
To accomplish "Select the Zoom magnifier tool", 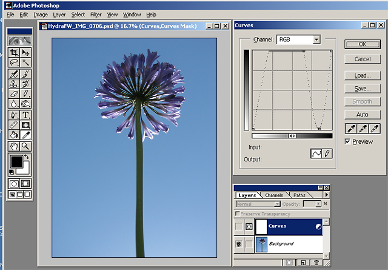I will point(26,146).
